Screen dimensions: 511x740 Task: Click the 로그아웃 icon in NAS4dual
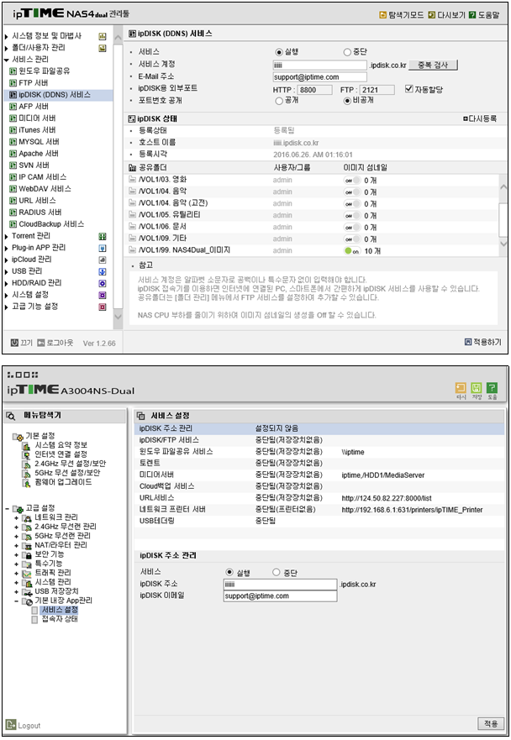click(x=41, y=343)
